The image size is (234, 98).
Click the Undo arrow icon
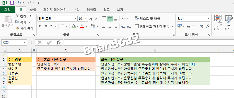tap(19, 3)
